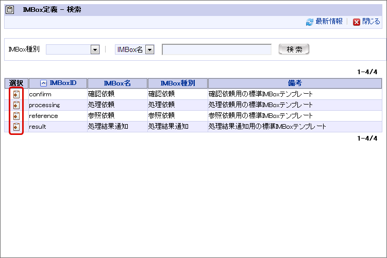The width and height of the screenshot is (387, 258).
Task: Sort by IMBox名 column header
Action: click(117, 83)
